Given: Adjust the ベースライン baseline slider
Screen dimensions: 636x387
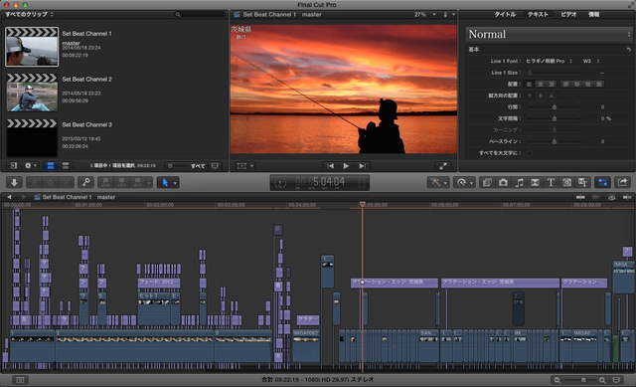Looking at the screenshot, I should 555,141.
